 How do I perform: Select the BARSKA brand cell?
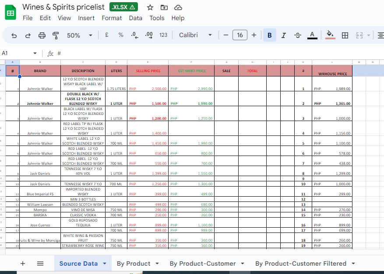click(x=40, y=215)
